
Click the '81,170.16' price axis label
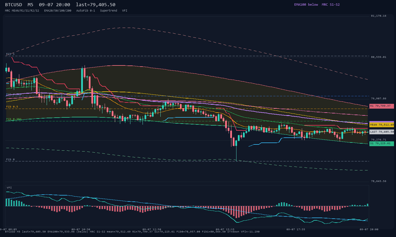[x=378, y=16]
